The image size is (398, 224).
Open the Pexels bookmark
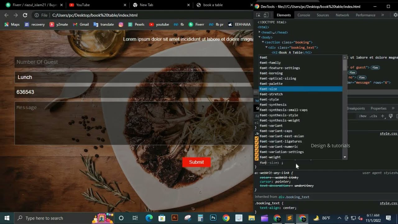136,24
